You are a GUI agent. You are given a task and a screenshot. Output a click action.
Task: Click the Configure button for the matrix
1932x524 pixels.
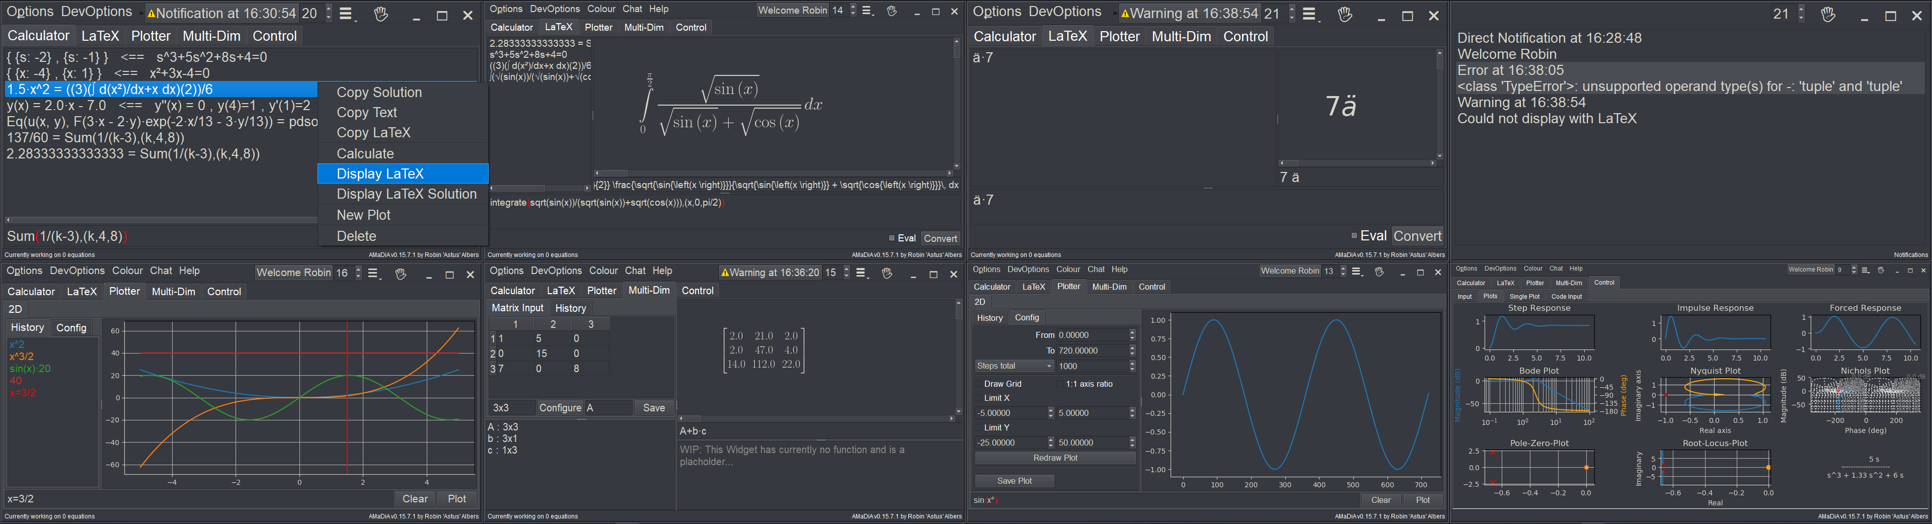coord(560,408)
